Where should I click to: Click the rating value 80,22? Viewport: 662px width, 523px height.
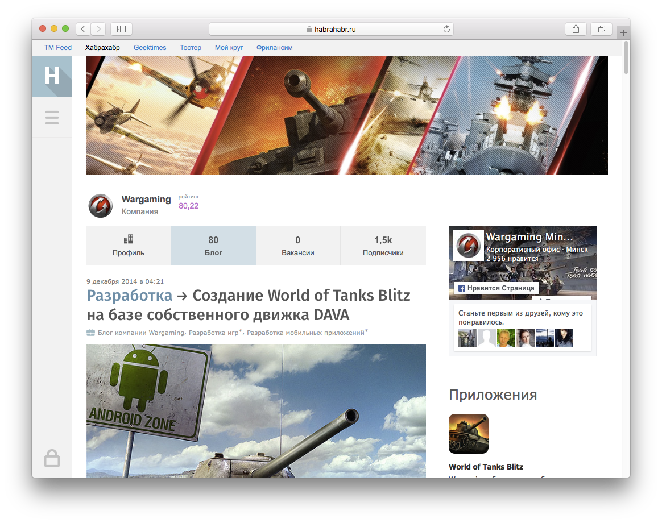[188, 206]
